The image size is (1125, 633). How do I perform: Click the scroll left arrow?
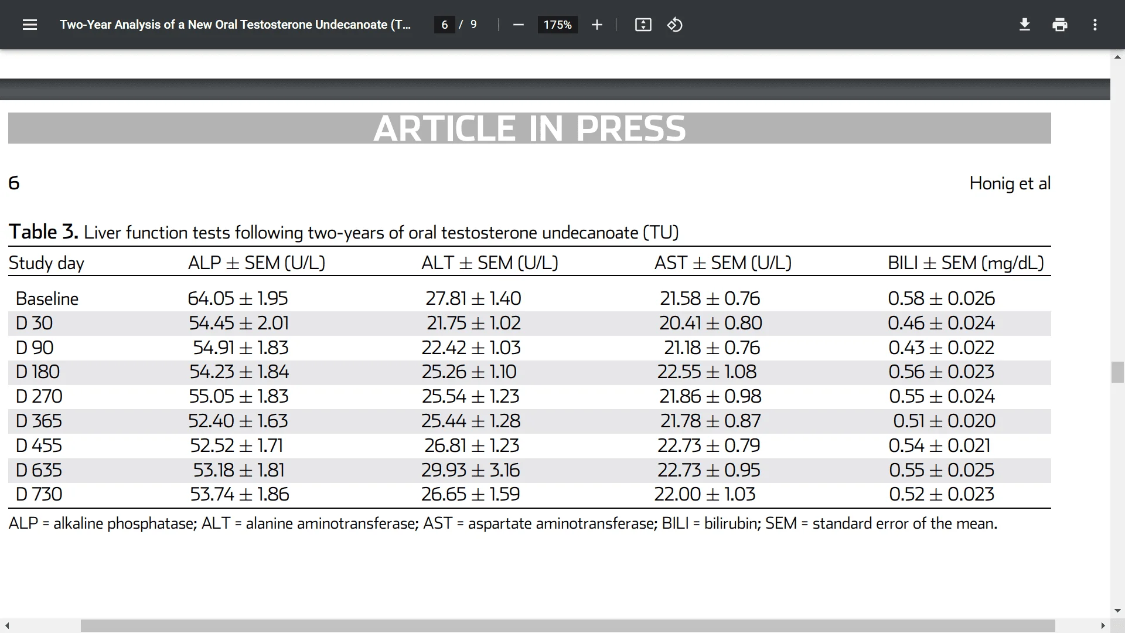6,626
